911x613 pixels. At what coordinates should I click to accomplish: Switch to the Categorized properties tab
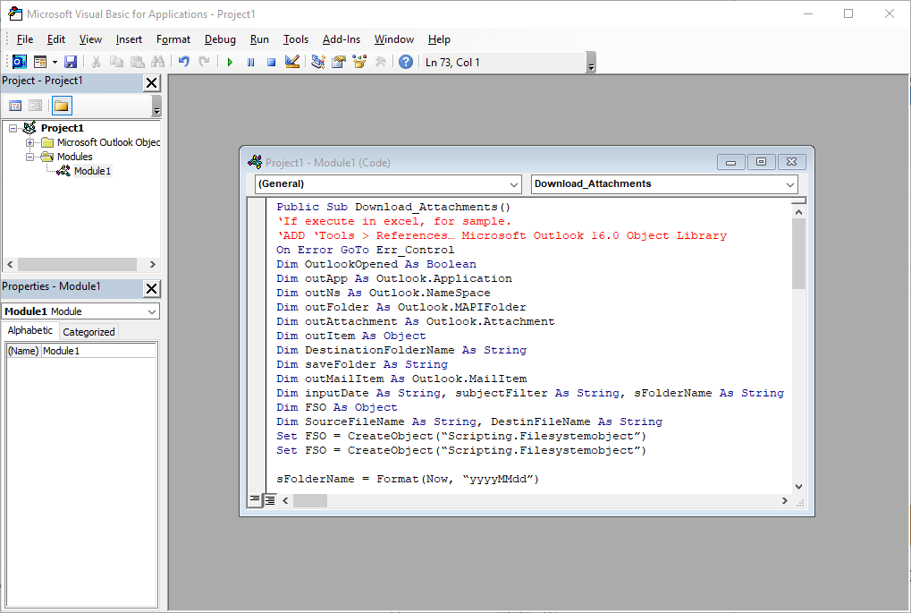89,332
